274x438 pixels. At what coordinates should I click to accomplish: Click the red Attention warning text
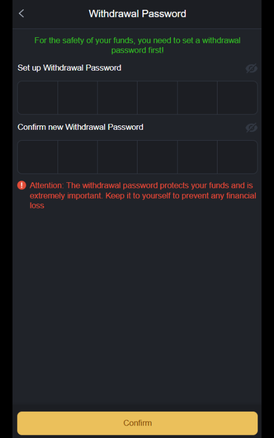coord(143,195)
